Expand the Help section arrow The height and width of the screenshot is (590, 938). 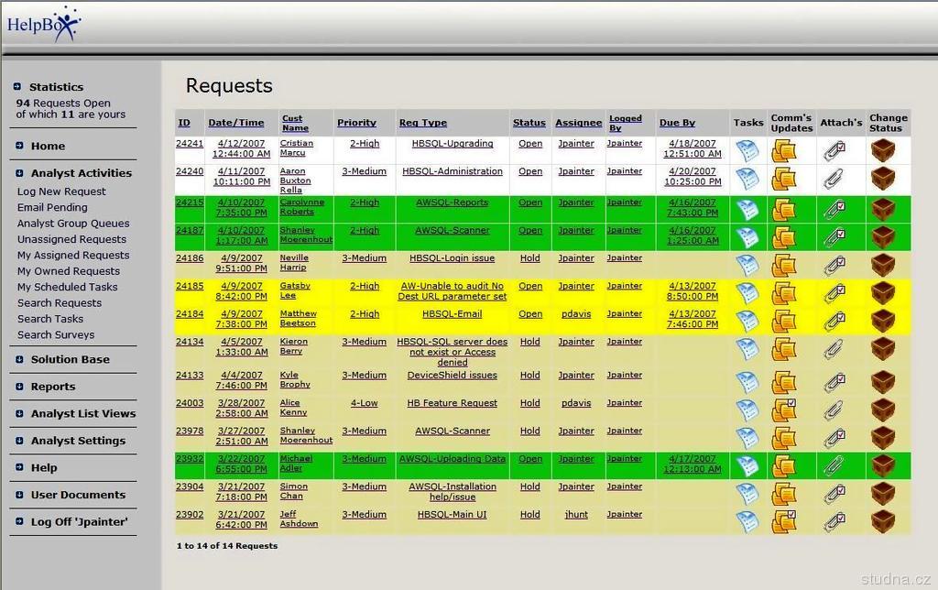[x=19, y=467]
